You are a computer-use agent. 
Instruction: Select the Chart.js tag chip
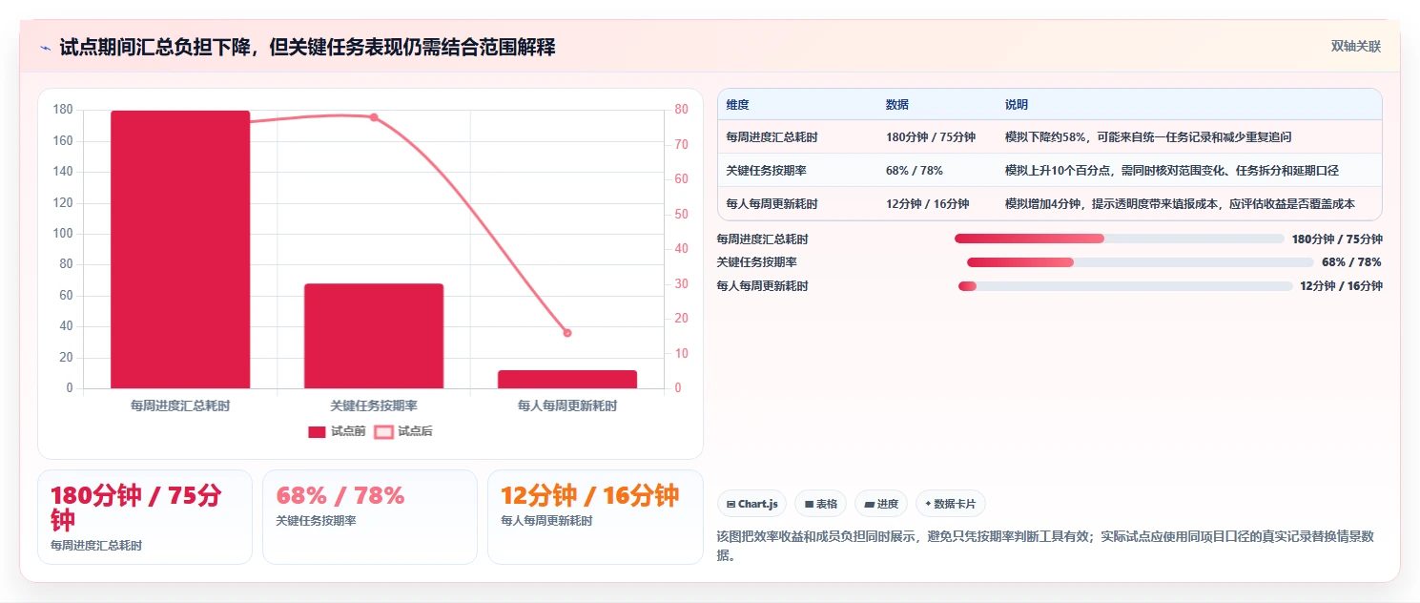tap(751, 504)
